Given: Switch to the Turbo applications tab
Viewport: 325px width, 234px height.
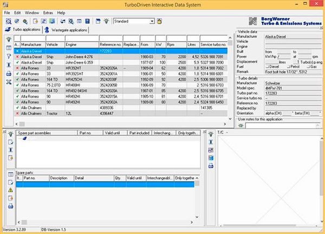Looking at the screenshot, I should pos(23,30).
